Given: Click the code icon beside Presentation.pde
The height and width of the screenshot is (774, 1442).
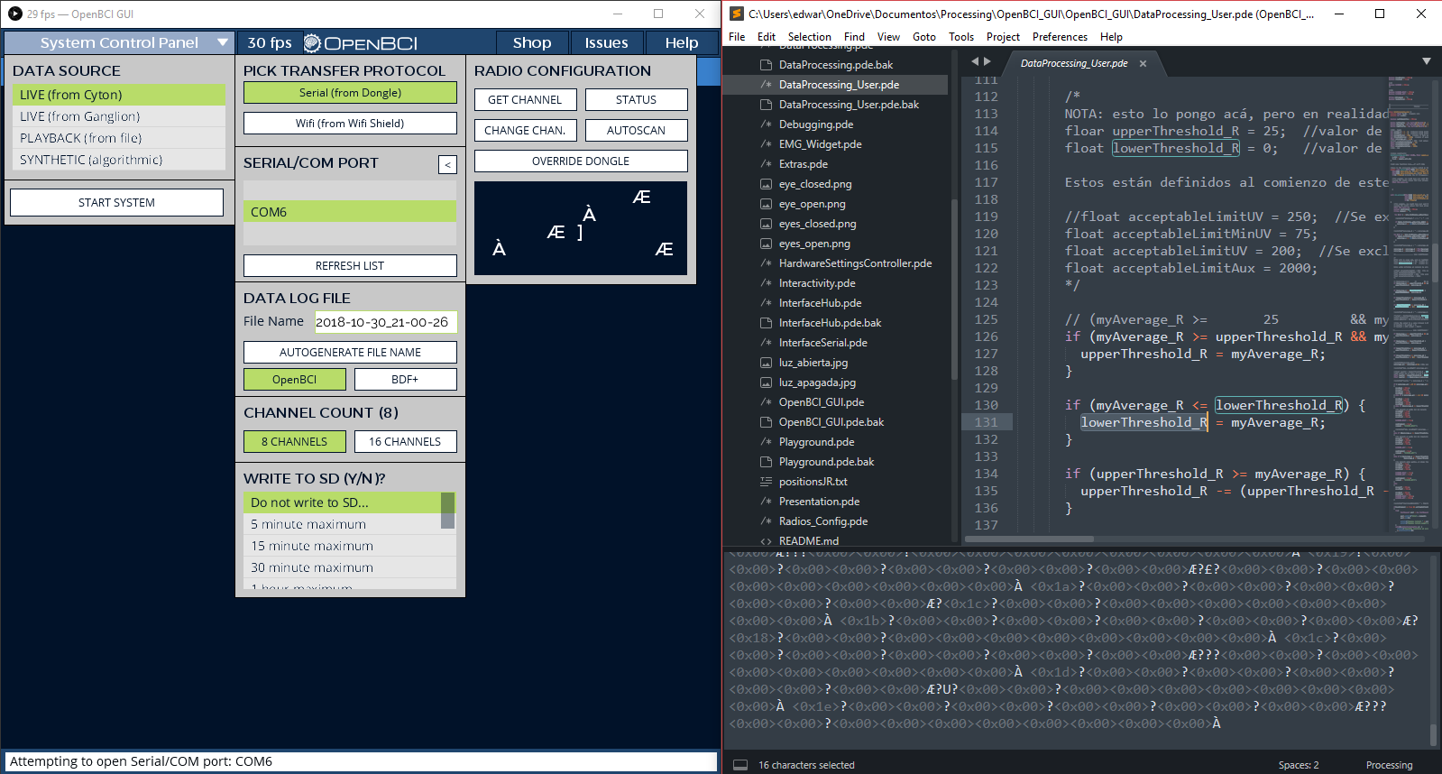Looking at the screenshot, I should (766, 502).
